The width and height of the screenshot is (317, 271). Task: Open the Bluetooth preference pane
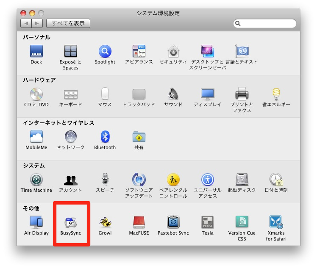[105, 137]
